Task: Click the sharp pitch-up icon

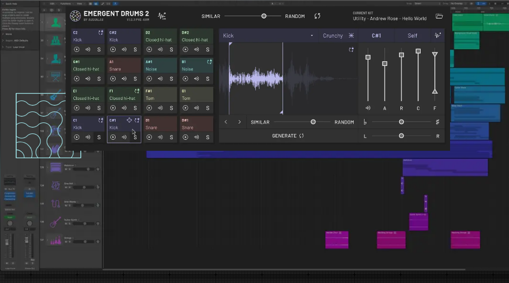Action: 437,122
